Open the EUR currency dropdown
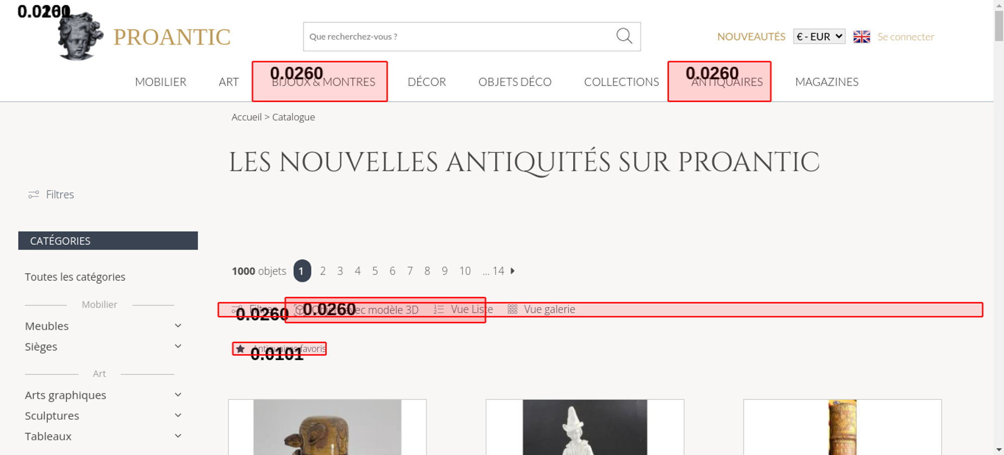 pyautogui.click(x=819, y=37)
